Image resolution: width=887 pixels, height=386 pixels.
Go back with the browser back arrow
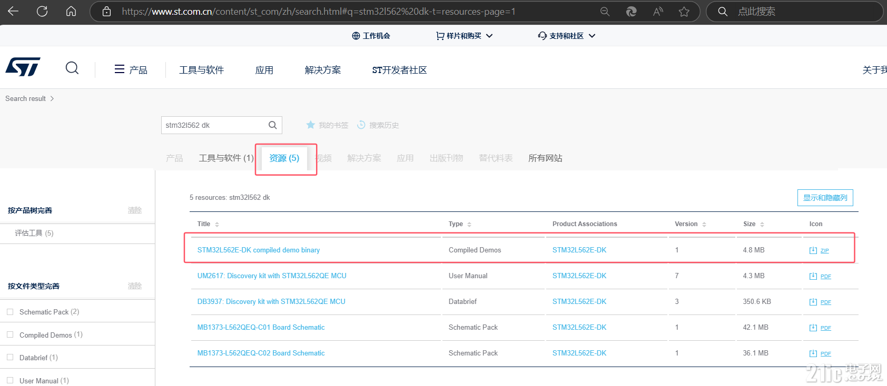[x=13, y=11]
